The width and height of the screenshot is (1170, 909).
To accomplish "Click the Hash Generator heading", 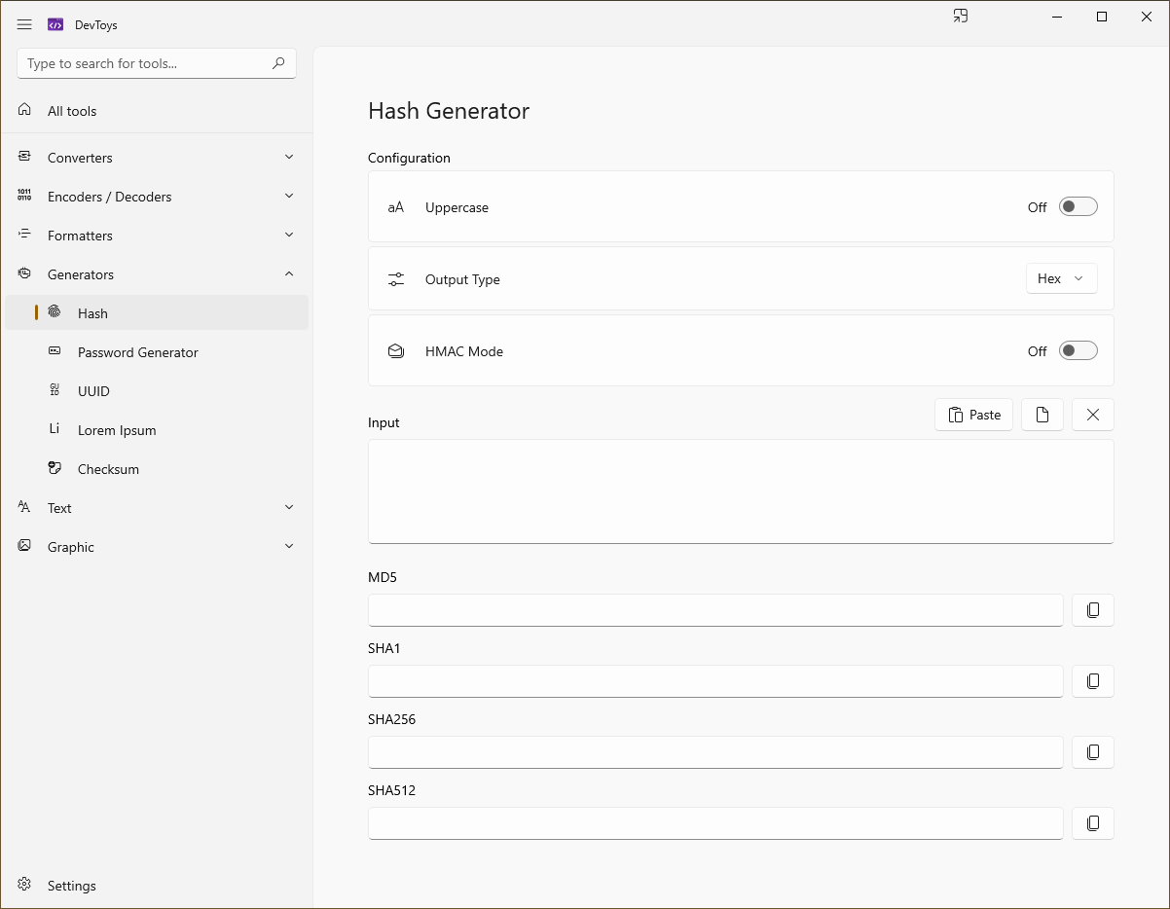I will [449, 111].
